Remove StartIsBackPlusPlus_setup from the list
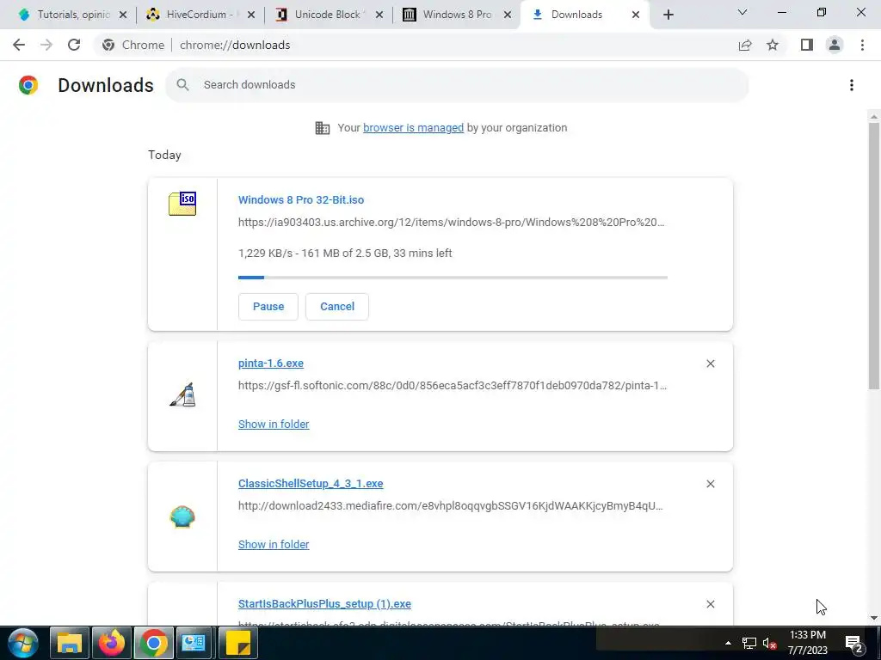881x660 pixels. coord(710,604)
